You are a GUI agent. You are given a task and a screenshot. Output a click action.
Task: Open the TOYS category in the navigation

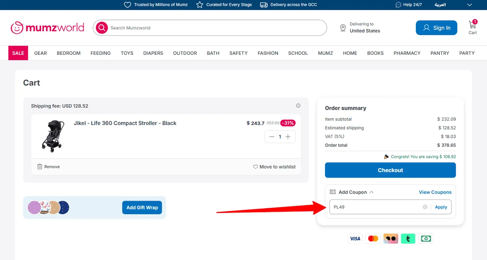pos(127,53)
